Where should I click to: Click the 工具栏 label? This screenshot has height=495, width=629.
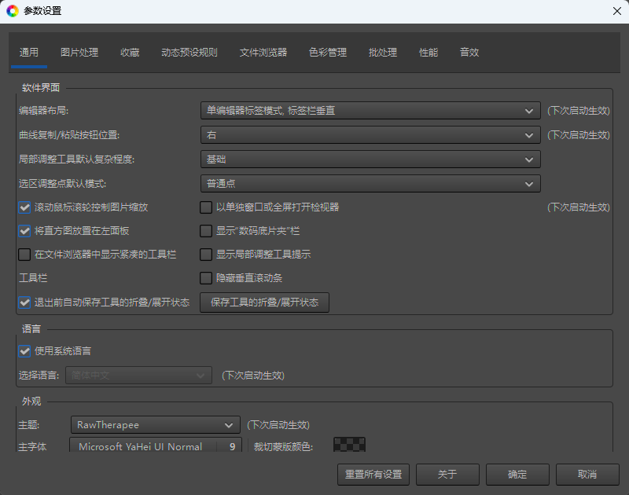(33, 278)
